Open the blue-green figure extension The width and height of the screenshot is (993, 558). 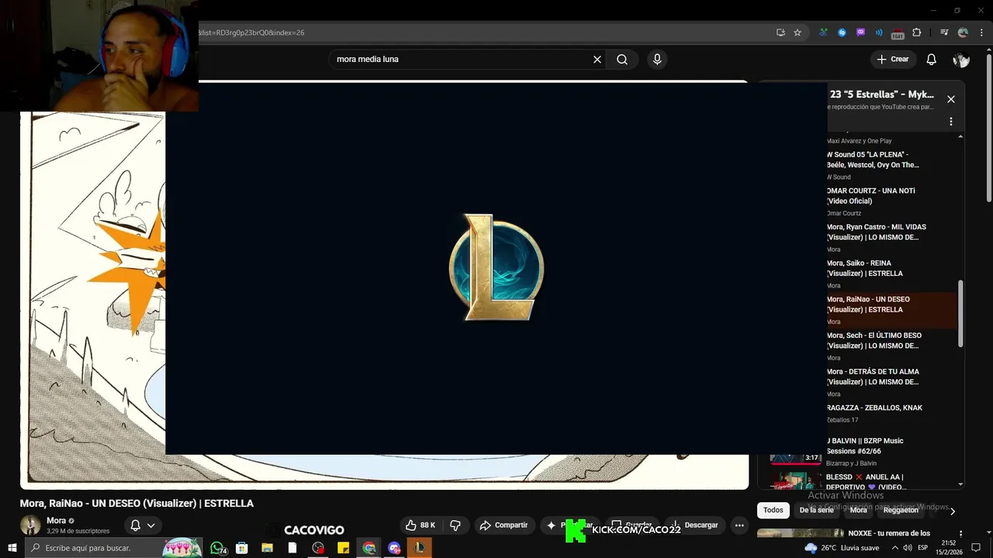coord(823,33)
